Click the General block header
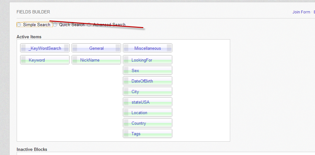This screenshot has width=315, height=155. (x=96, y=48)
